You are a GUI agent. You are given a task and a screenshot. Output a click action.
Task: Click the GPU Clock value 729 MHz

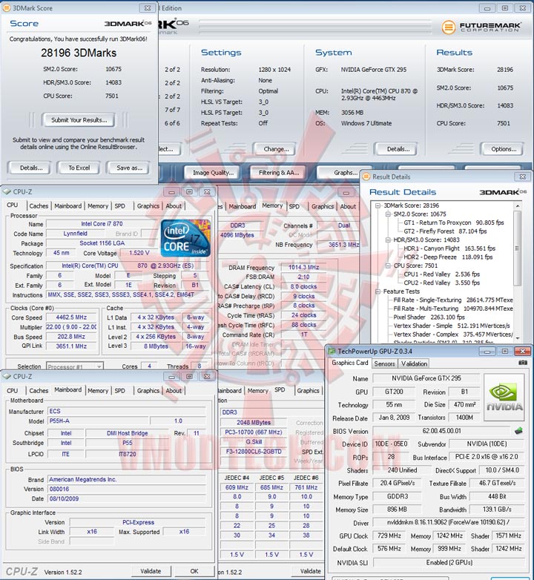[389, 535]
